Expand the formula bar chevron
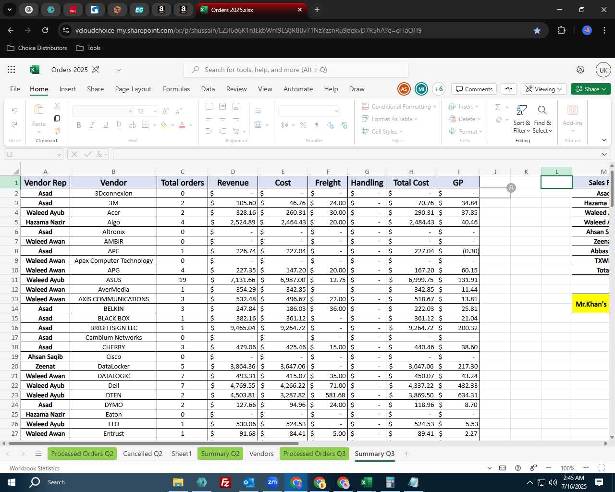 coord(604,154)
